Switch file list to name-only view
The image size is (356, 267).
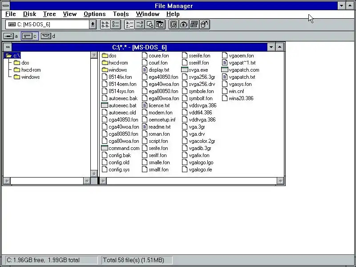pos(105,24)
